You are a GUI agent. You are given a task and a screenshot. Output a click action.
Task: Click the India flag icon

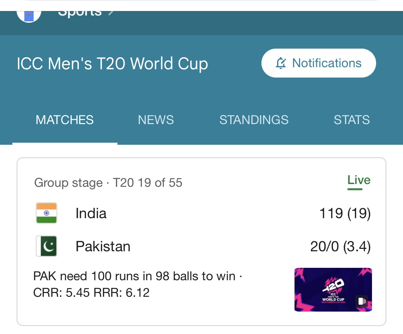pos(46,213)
